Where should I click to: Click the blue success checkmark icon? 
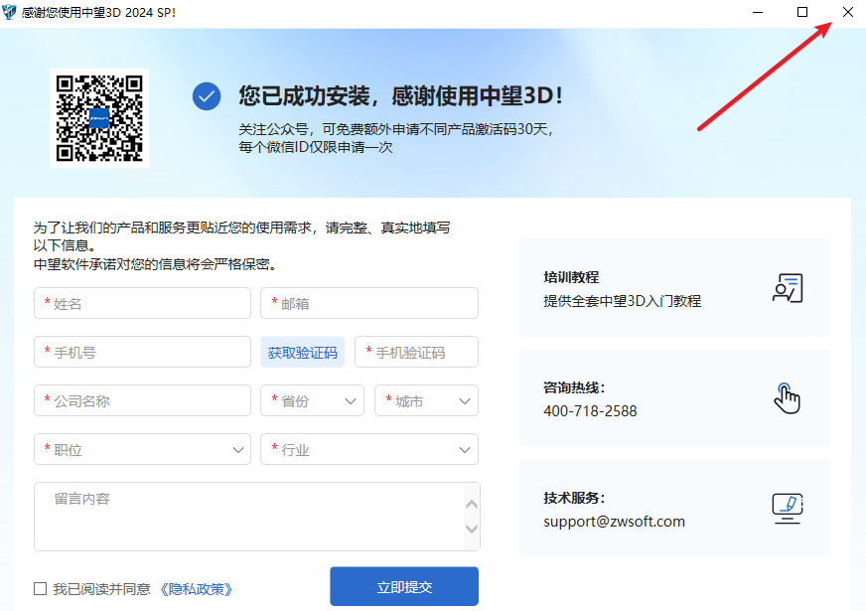(x=207, y=96)
